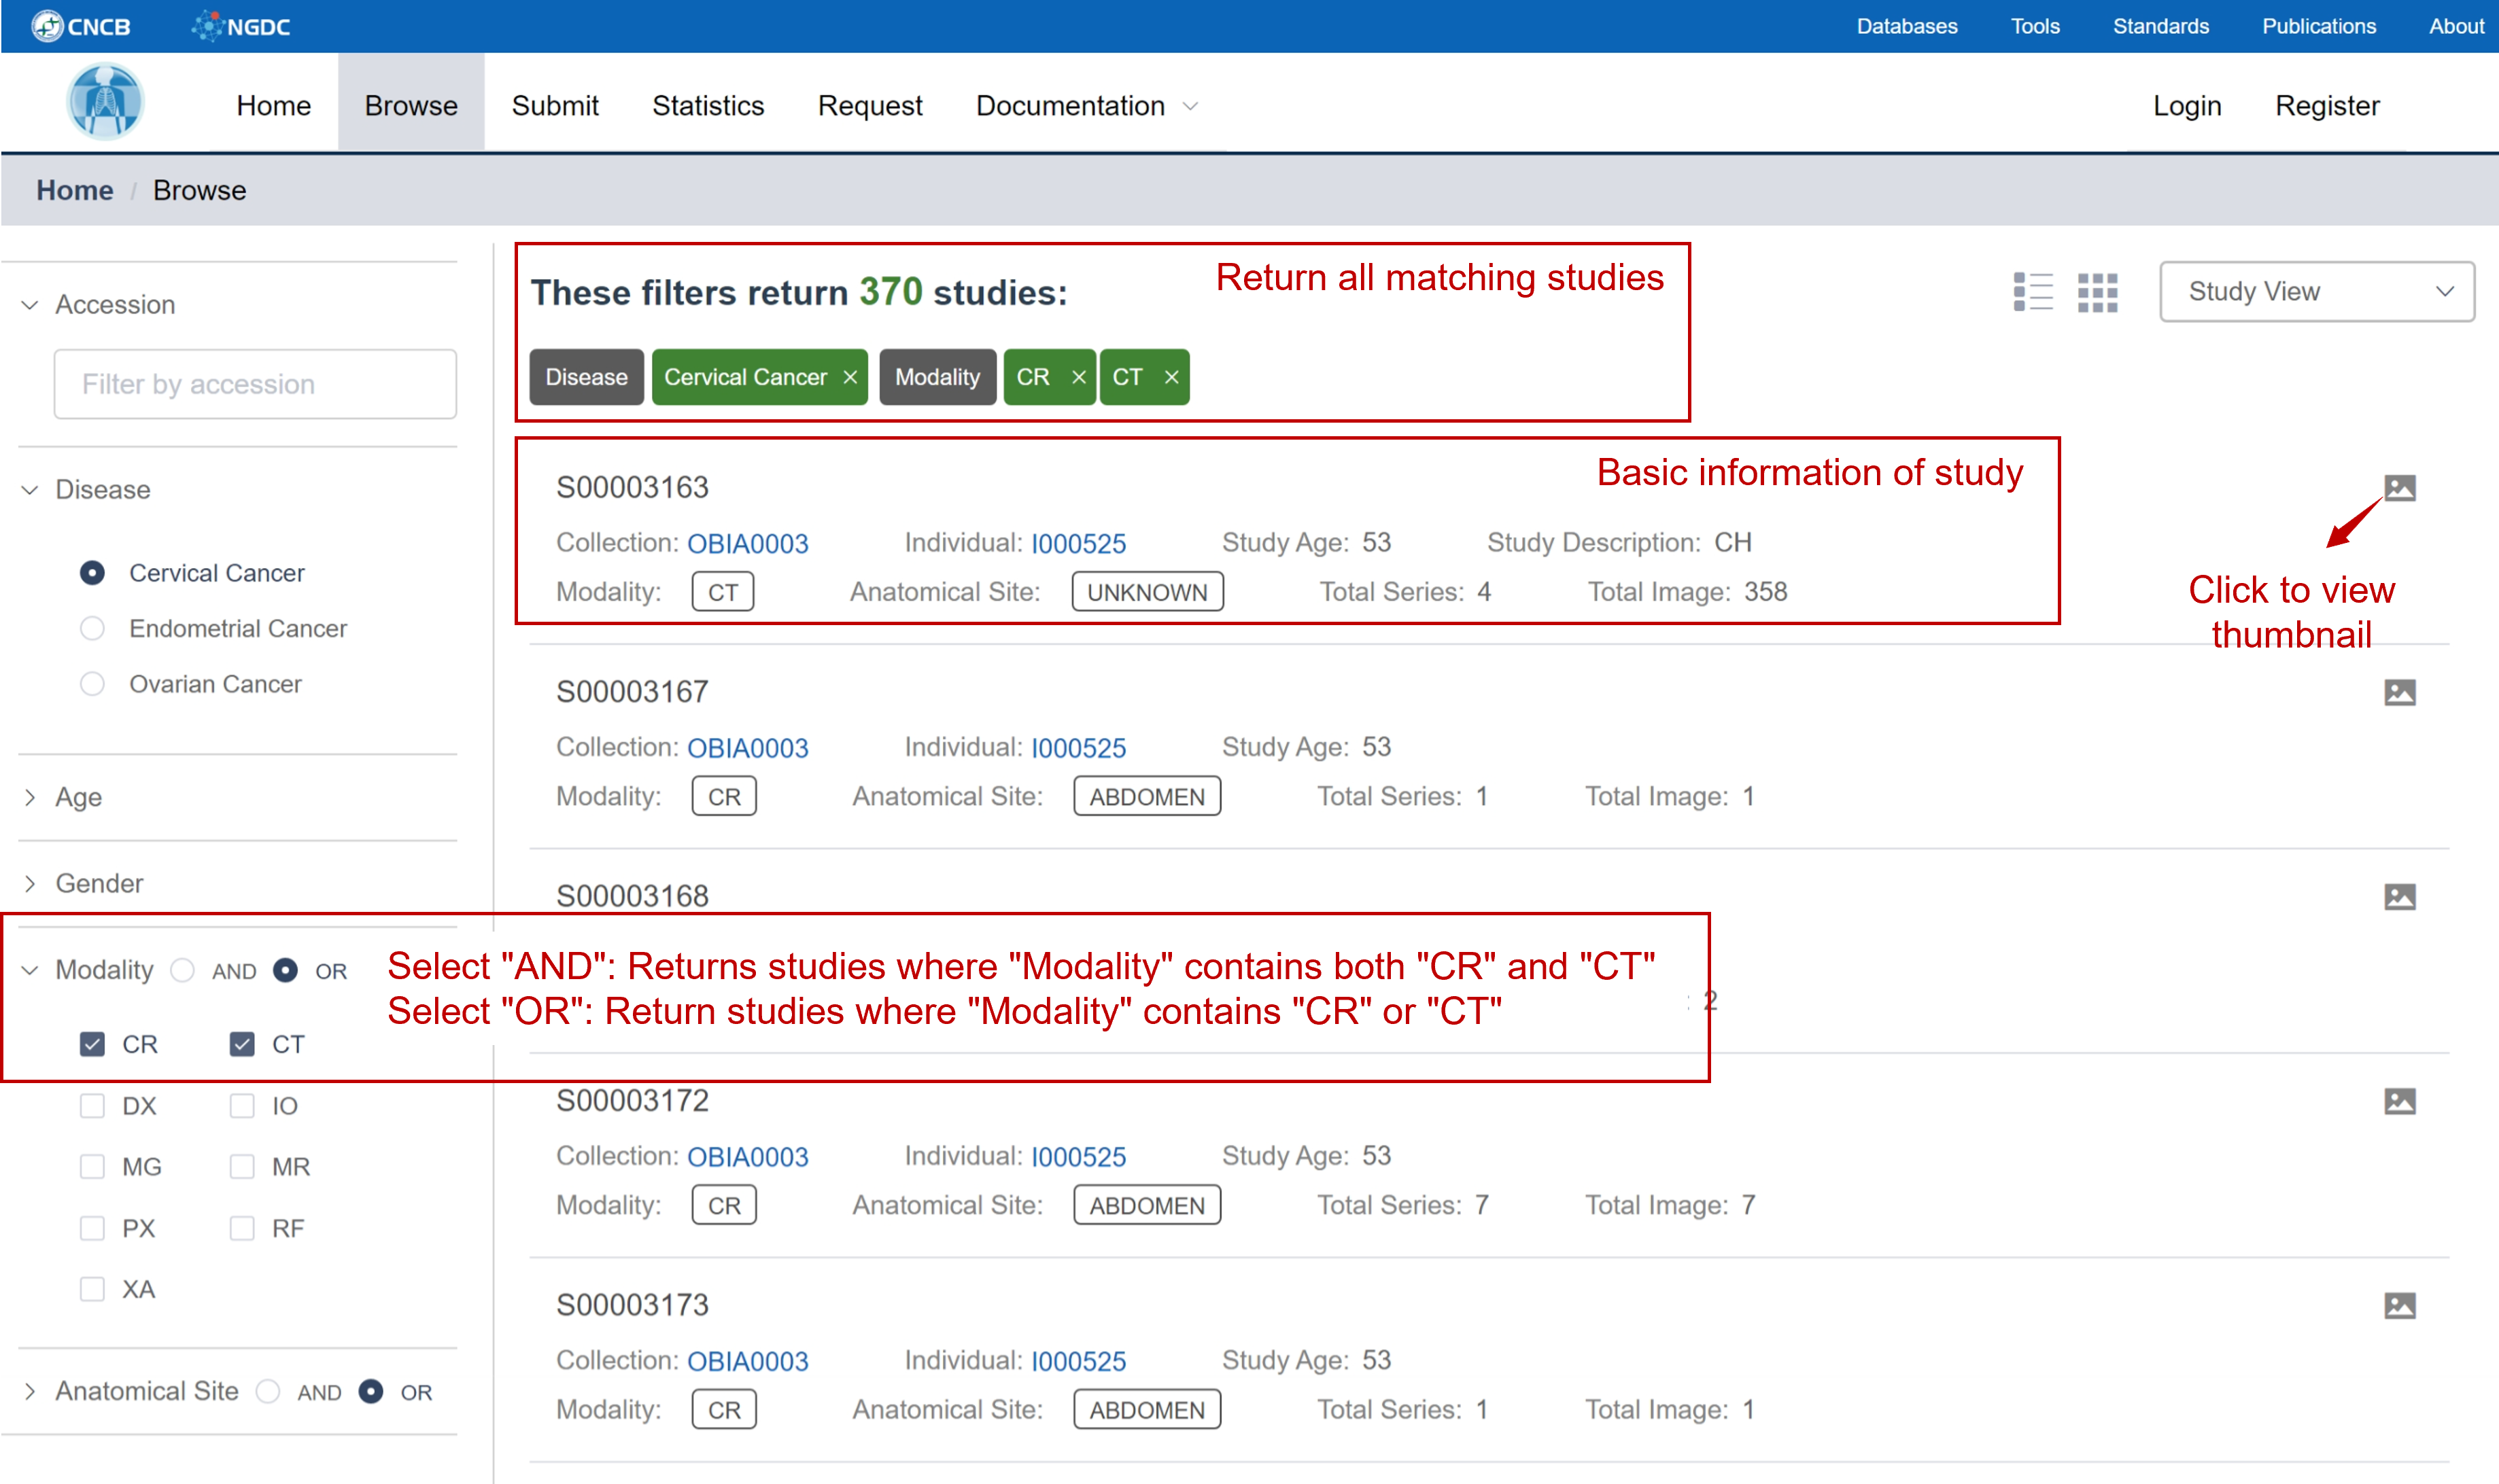Image resolution: width=2499 pixels, height=1484 pixels.
Task: Open the Documentation dropdown menu
Action: tap(1086, 105)
